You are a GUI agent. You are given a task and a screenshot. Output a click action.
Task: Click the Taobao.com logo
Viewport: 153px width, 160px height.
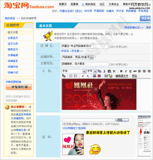click(29, 6)
